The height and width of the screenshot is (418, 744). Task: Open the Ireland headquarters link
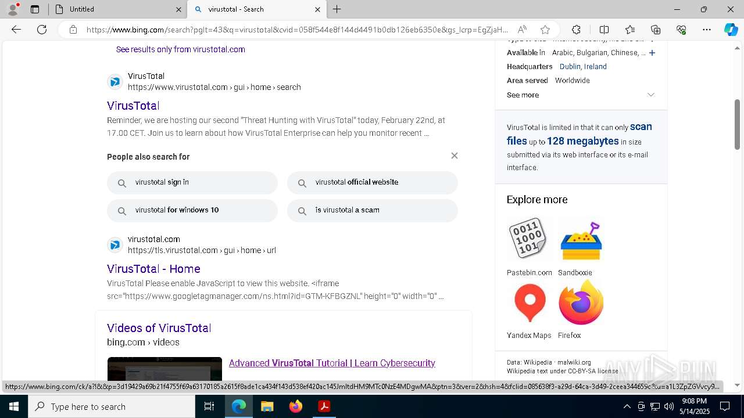pos(595,67)
